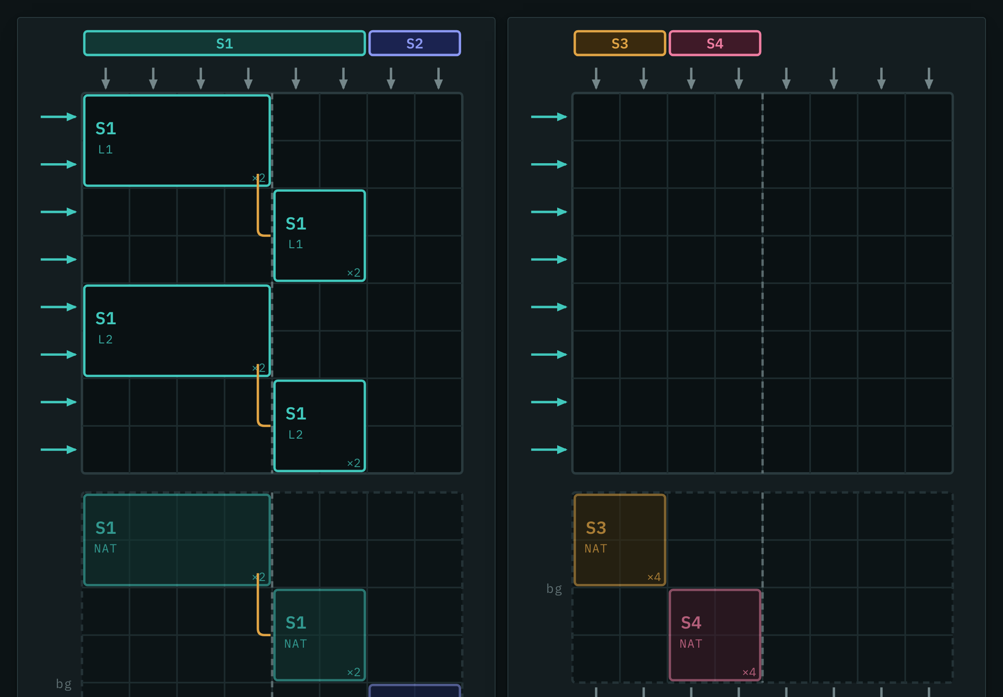
Task: Click the orange S3 NAT block
Action: click(620, 540)
